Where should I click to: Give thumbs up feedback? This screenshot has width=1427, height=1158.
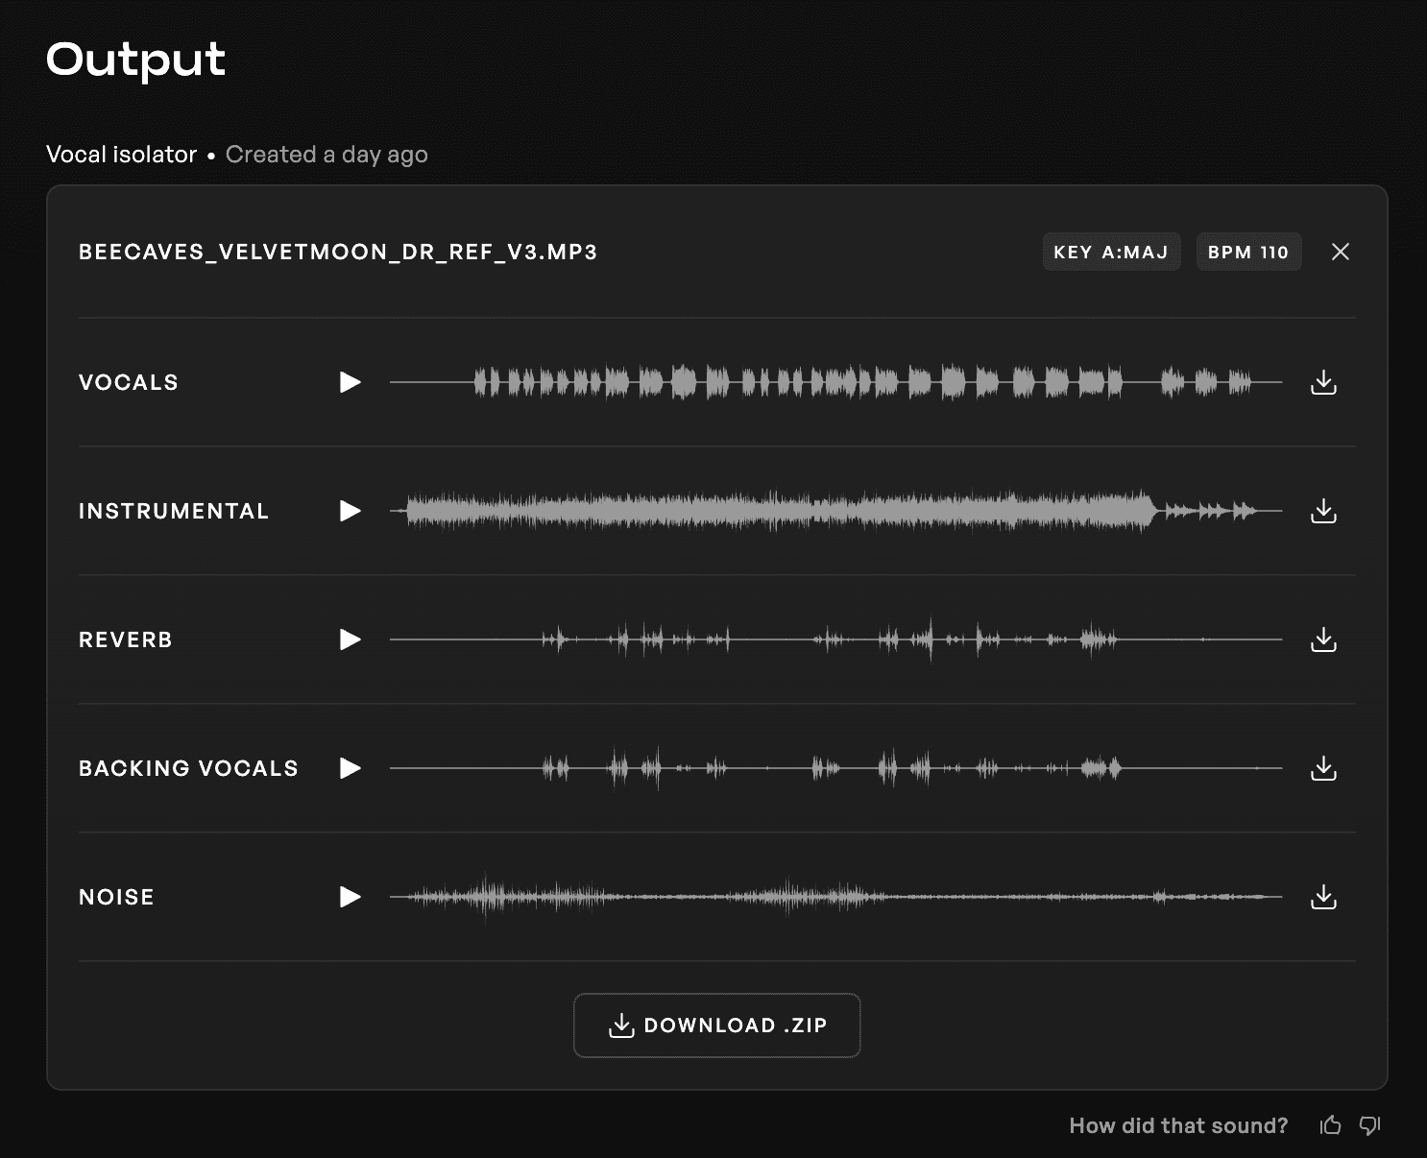click(x=1330, y=1125)
